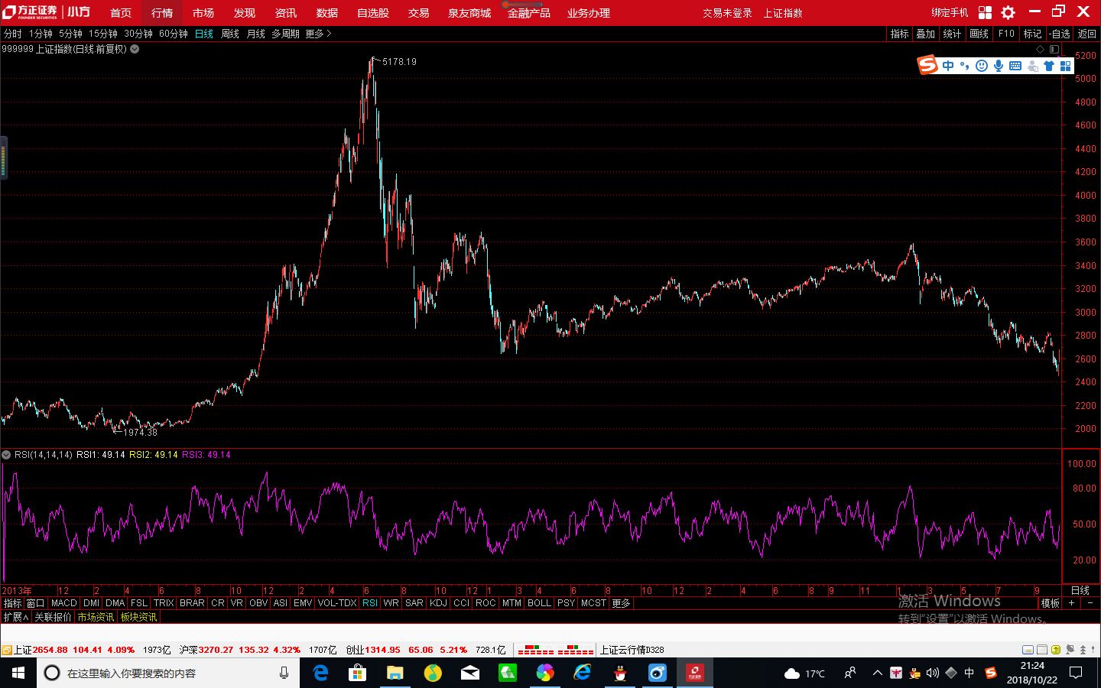Click the Sogou input method S logo
This screenshot has width=1101, height=688.
pos(927,65)
